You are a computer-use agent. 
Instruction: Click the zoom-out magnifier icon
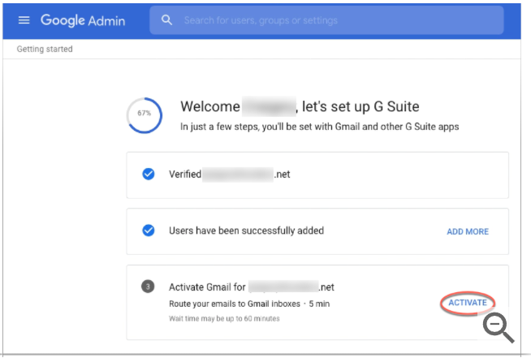[499, 327]
